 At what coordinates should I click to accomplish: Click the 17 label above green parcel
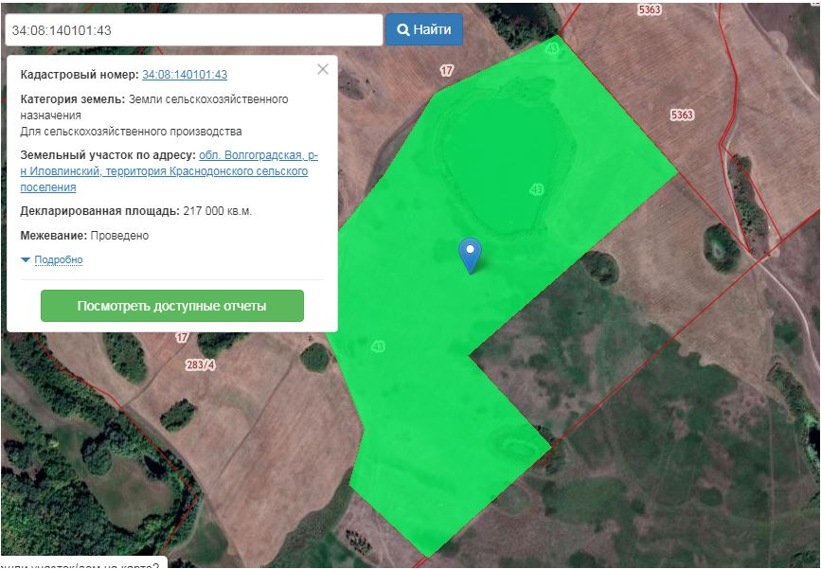(447, 70)
